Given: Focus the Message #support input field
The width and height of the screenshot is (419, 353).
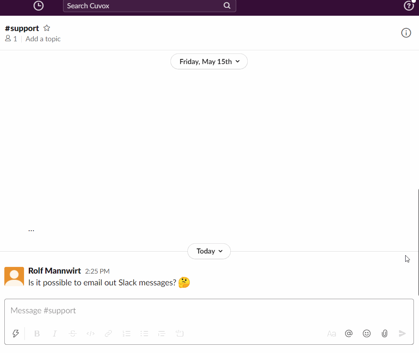Looking at the screenshot, I should [x=209, y=311].
